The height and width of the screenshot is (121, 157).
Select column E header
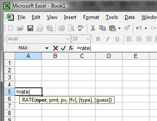(136, 56)
